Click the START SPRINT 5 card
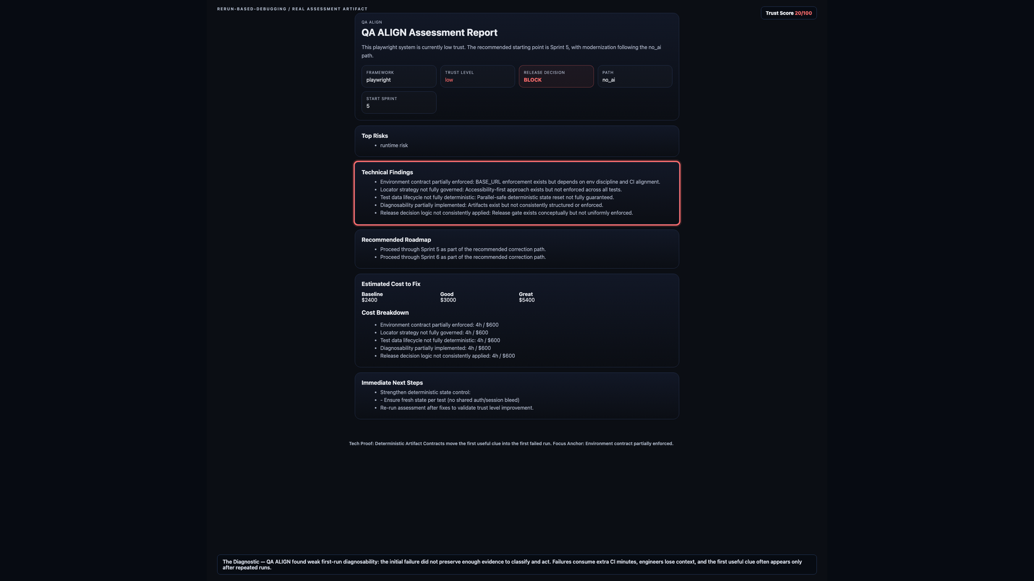 click(x=399, y=102)
